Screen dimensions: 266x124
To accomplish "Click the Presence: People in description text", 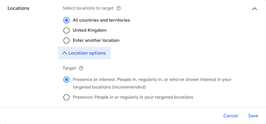I will coord(133,97).
